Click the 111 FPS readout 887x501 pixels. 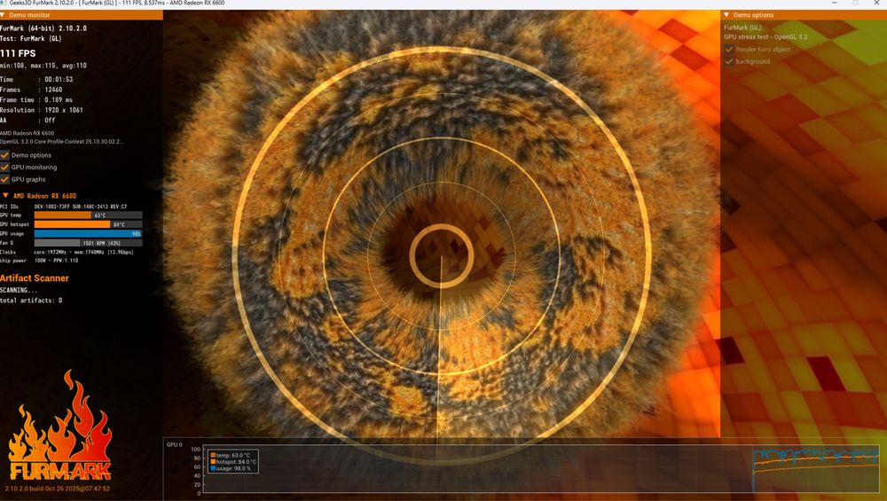[18, 53]
